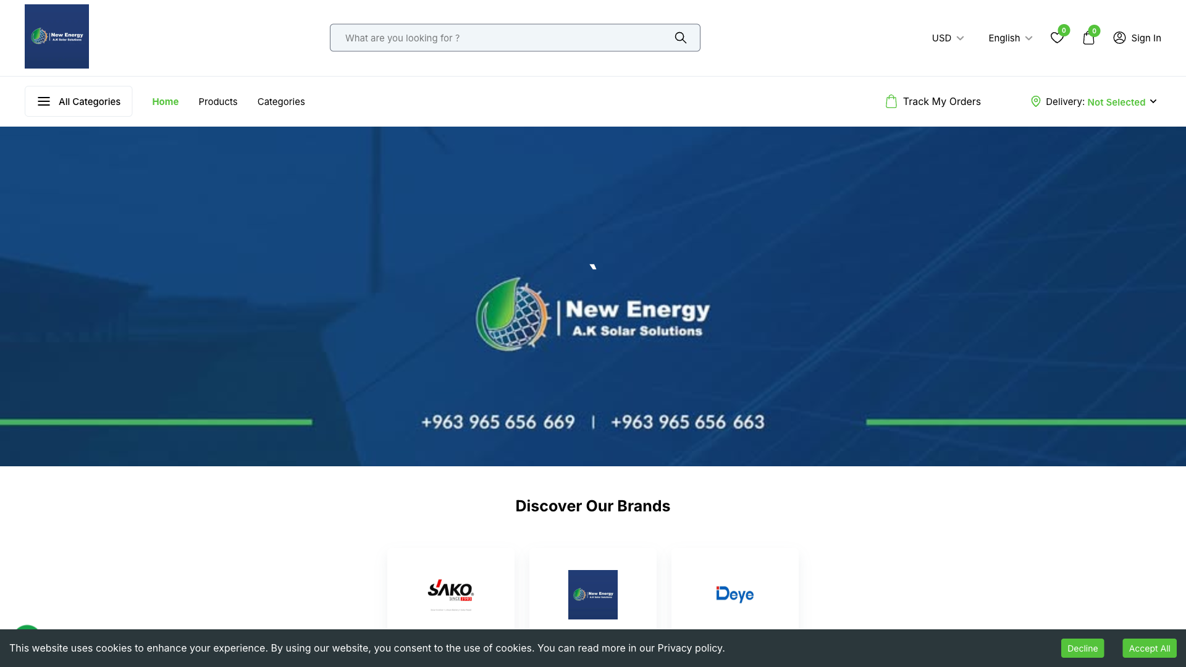Open the USD currency dropdown

[x=948, y=38]
